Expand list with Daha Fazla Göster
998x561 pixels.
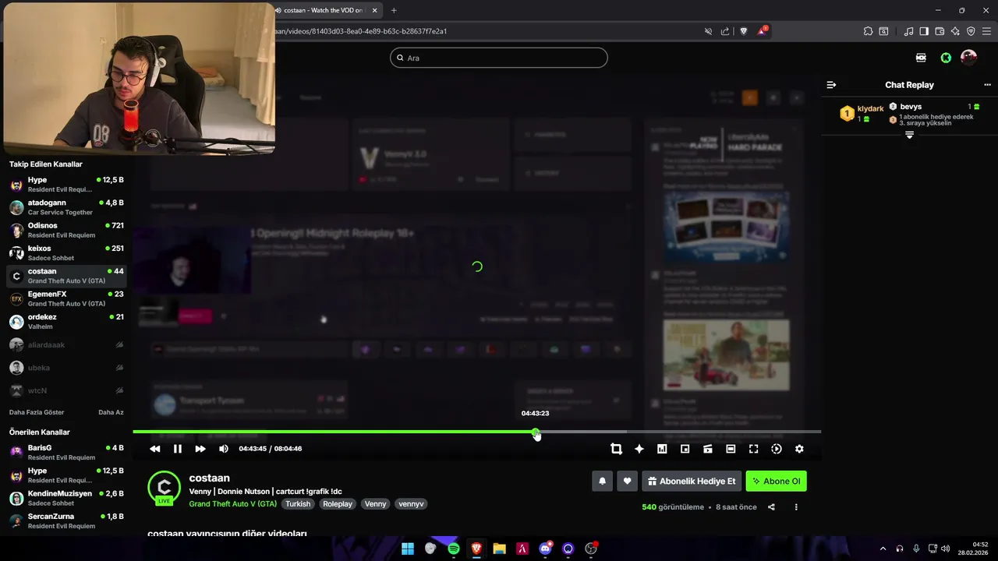tap(37, 412)
